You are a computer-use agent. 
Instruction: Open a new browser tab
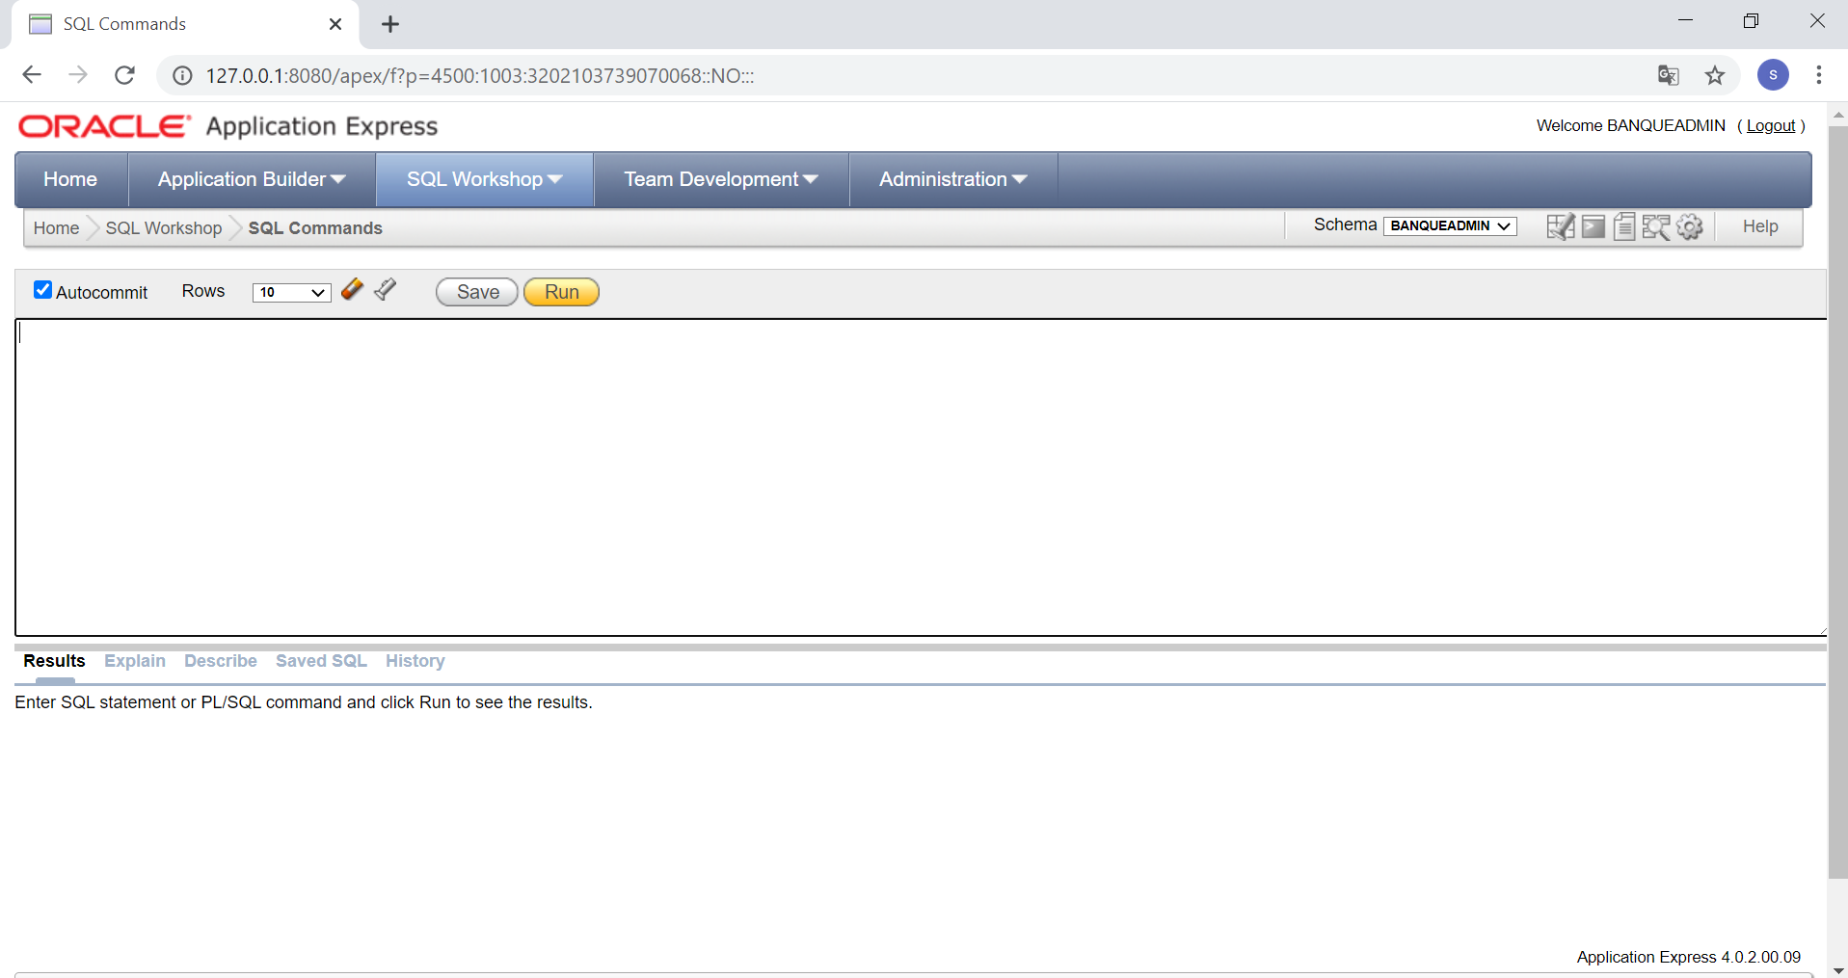click(390, 24)
